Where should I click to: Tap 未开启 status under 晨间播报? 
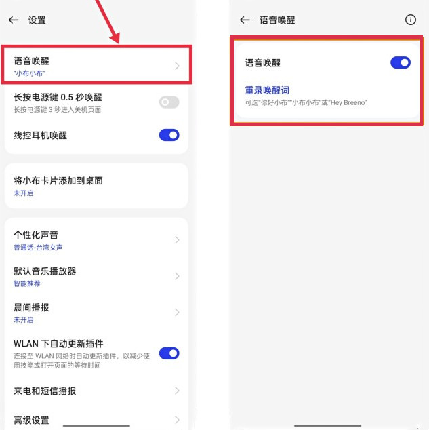coord(23,319)
